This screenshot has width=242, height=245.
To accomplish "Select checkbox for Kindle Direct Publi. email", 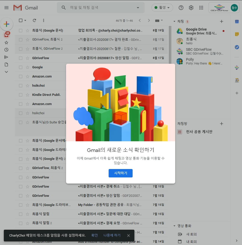I will (21, 95).
